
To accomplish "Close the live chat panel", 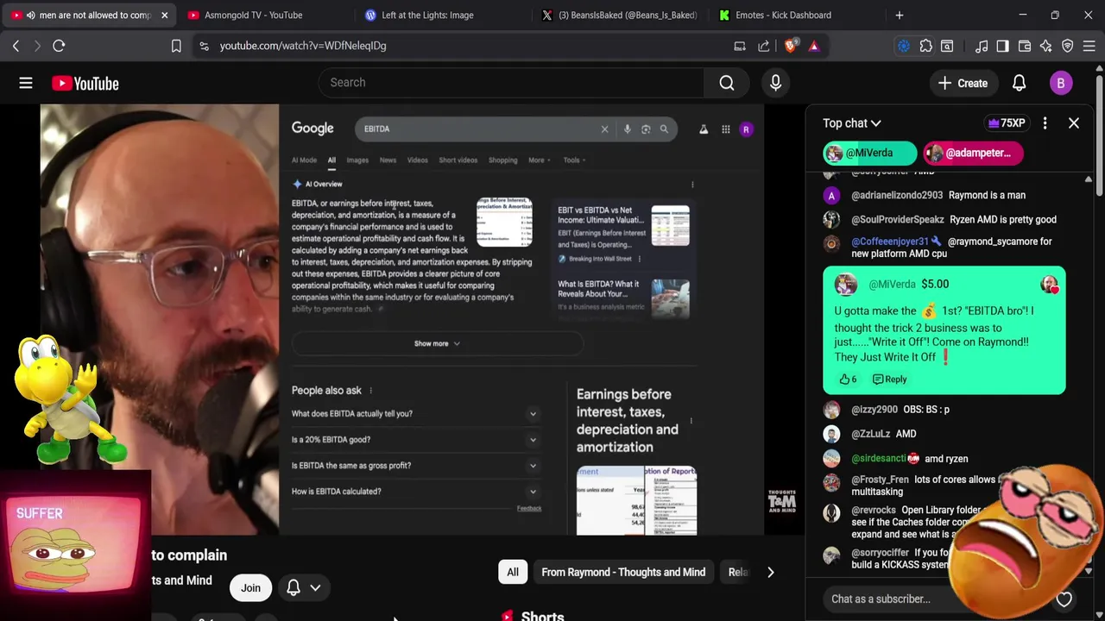I will point(1074,123).
